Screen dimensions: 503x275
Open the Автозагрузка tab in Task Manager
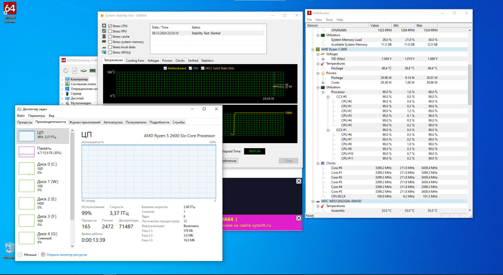pyautogui.click(x=113, y=122)
